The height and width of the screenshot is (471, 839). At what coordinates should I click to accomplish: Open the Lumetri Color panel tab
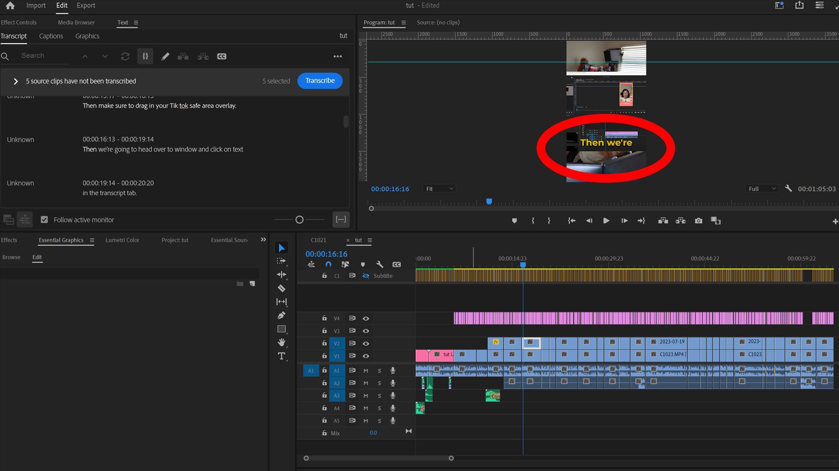coord(123,240)
